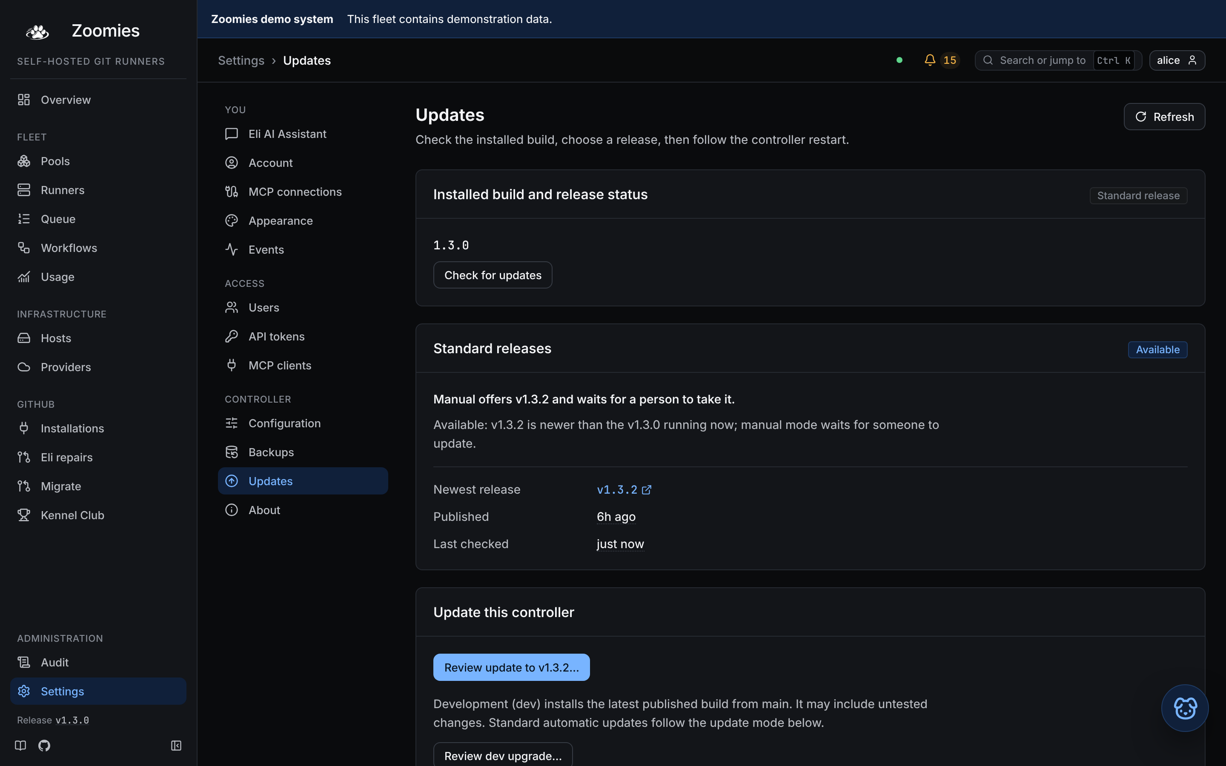Open the v1.3.2 release link
The width and height of the screenshot is (1226, 766).
tap(624, 489)
